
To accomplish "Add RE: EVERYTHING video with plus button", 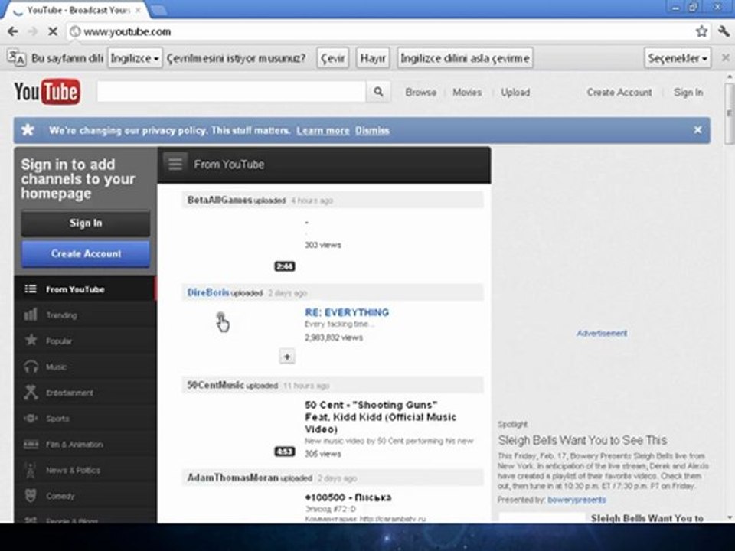I will point(287,357).
